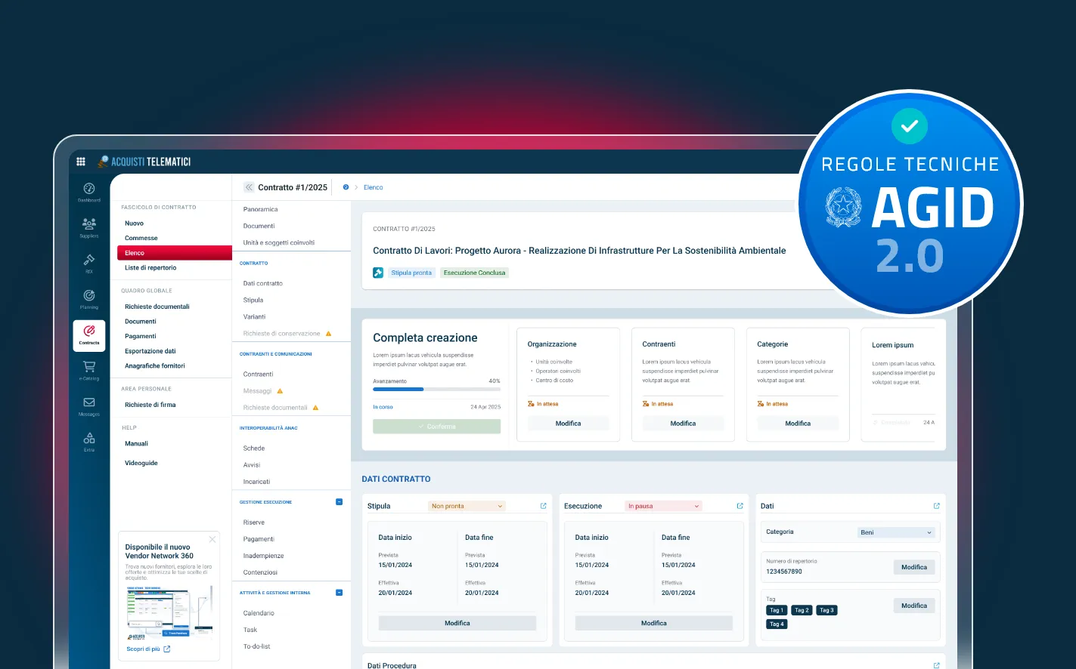This screenshot has width=1076, height=669.
Task: Click the 'Tag 1' chip
Action: point(777,610)
